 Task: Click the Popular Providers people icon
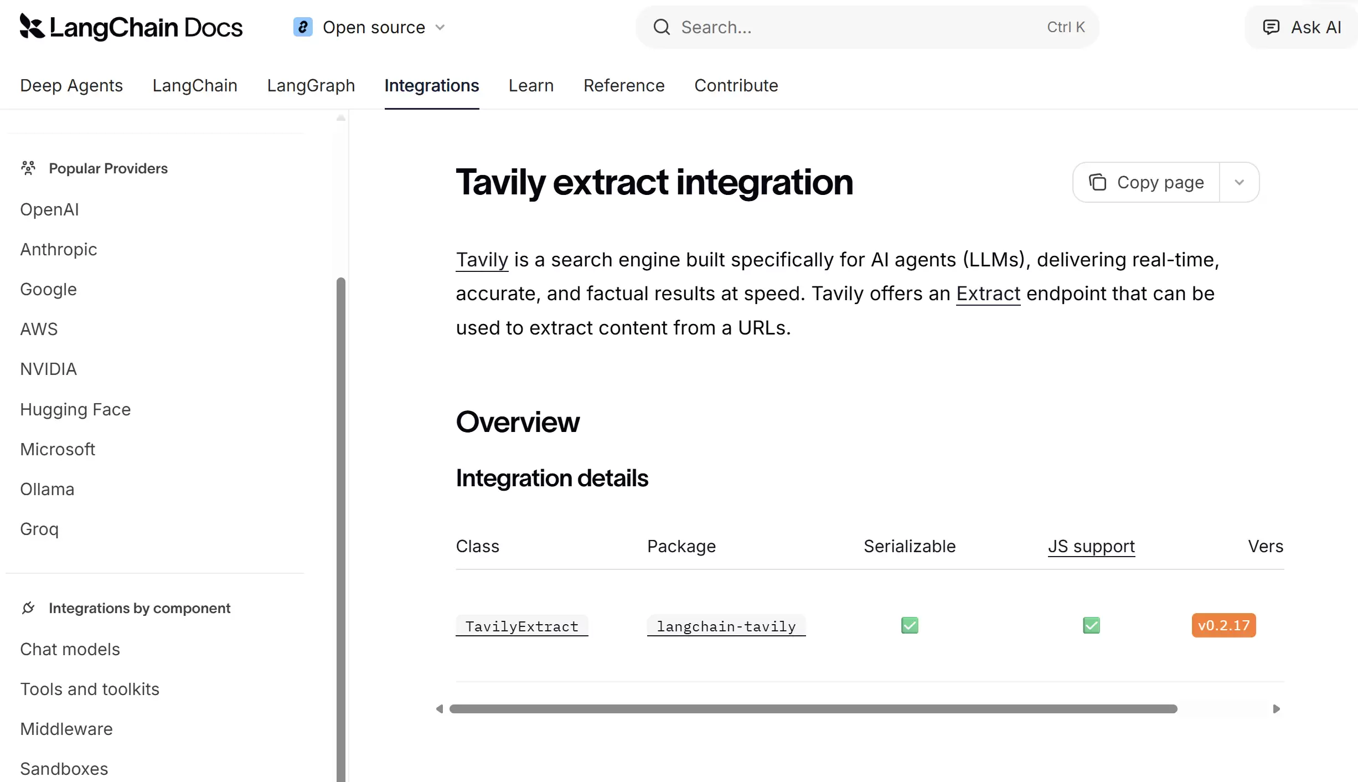click(28, 168)
